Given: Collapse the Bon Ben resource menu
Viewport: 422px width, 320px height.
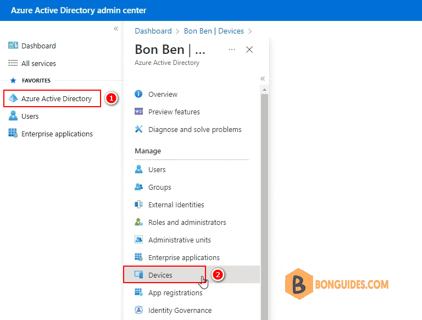Looking at the screenshot, I should pos(263,79).
